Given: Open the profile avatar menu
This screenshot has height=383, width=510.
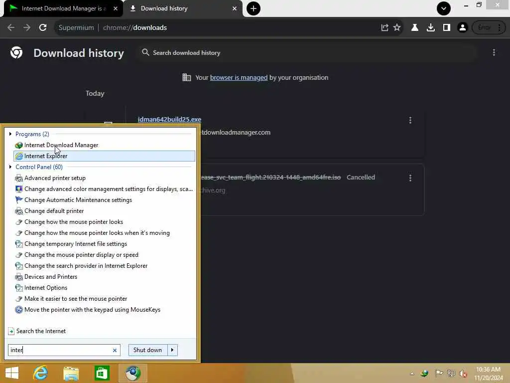Looking at the screenshot, I should click(463, 28).
